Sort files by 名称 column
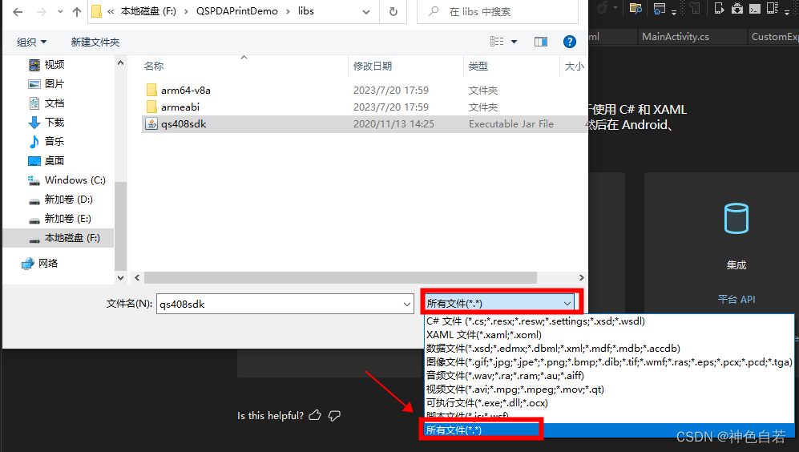 pyautogui.click(x=154, y=67)
